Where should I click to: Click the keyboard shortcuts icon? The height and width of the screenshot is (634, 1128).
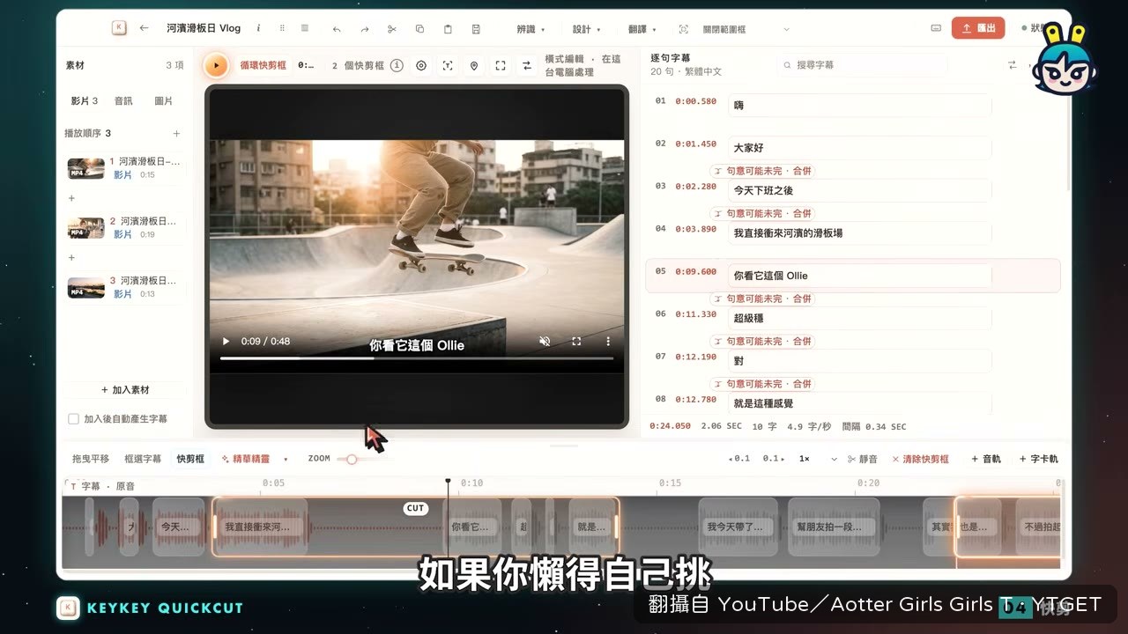click(936, 28)
